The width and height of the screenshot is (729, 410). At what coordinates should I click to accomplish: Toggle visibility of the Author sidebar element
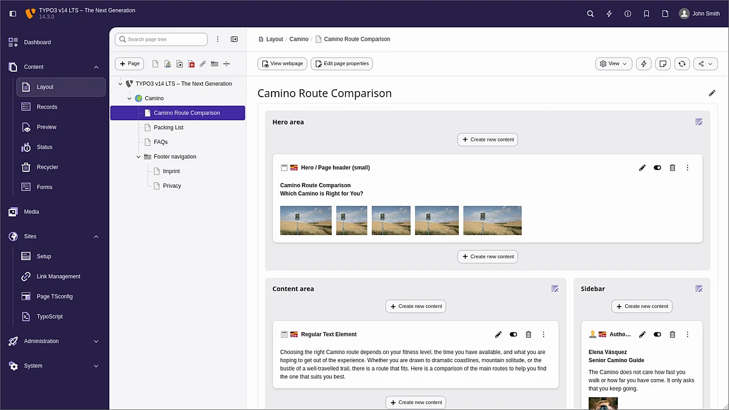pyautogui.click(x=657, y=335)
